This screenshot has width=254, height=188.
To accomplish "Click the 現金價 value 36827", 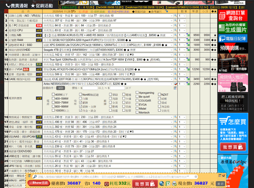I will tap(201, 183).
